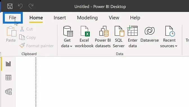Switch to Report view
Viewport: 189px width, 107px height.
click(x=8, y=64)
